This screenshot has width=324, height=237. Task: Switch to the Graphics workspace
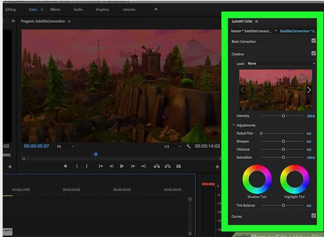click(102, 10)
